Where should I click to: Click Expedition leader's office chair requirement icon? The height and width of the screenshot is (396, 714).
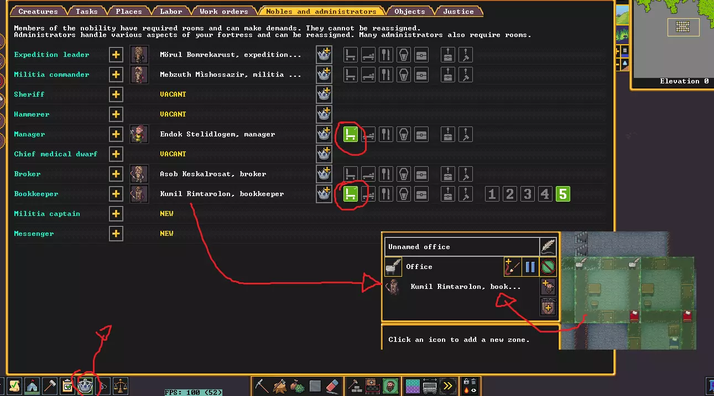click(x=351, y=55)
